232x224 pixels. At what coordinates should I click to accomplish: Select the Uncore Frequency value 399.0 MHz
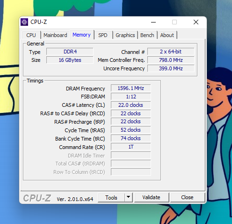click(171, 68)
